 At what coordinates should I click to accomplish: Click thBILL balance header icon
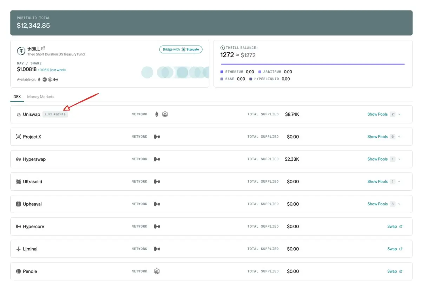pyautogui.click(x=222, y=47)
